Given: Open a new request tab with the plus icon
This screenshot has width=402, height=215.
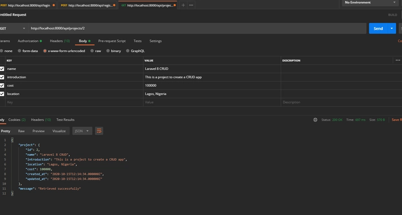Looking at the screenshot, I should (183, 5).
